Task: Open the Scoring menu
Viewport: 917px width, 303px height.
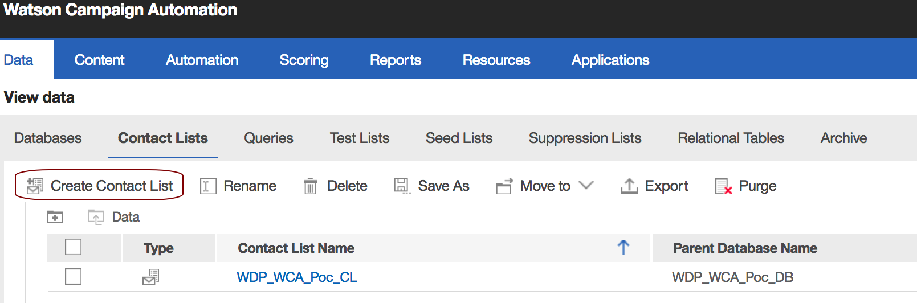Action: click(x=304, y=60)
